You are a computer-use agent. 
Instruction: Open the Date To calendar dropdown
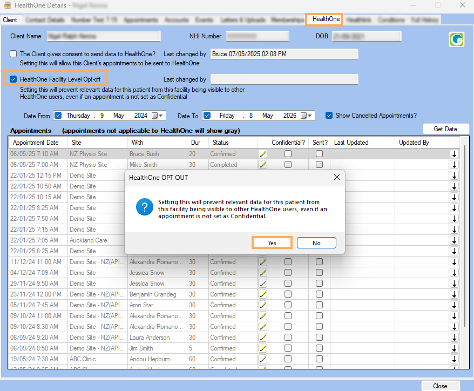click(x=307, y=116)
